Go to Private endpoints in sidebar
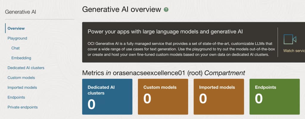This screenshot has width=305, height=119. (x=23, y=107)
